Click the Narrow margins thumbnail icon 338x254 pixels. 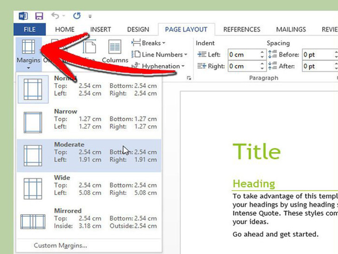coord(33,122)
